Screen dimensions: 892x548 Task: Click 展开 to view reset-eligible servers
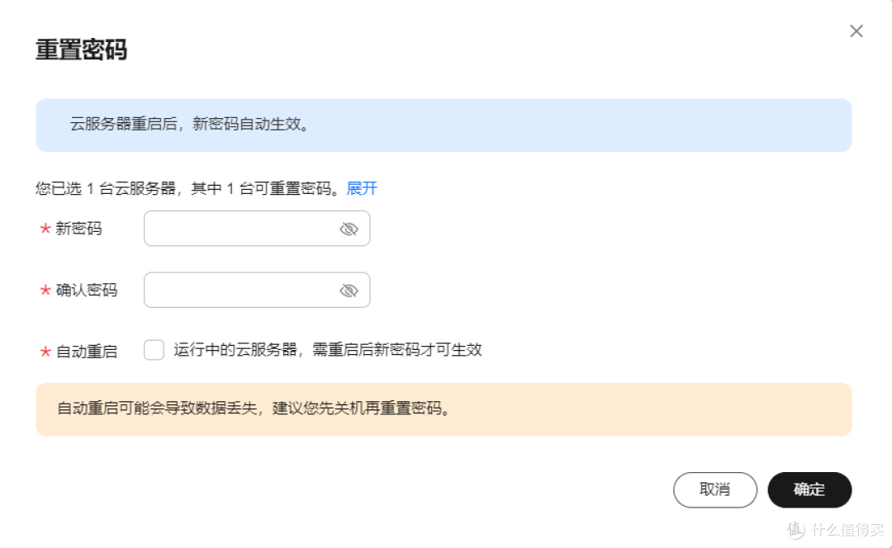362,188
